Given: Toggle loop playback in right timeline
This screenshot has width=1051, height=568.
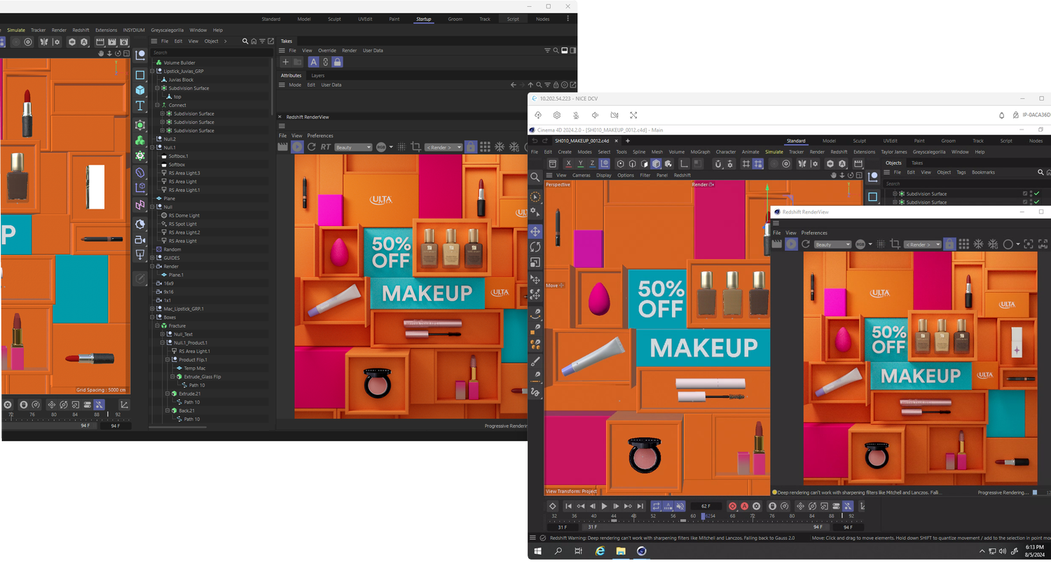Looking at the screenshot, I should [x=657, y=506].
